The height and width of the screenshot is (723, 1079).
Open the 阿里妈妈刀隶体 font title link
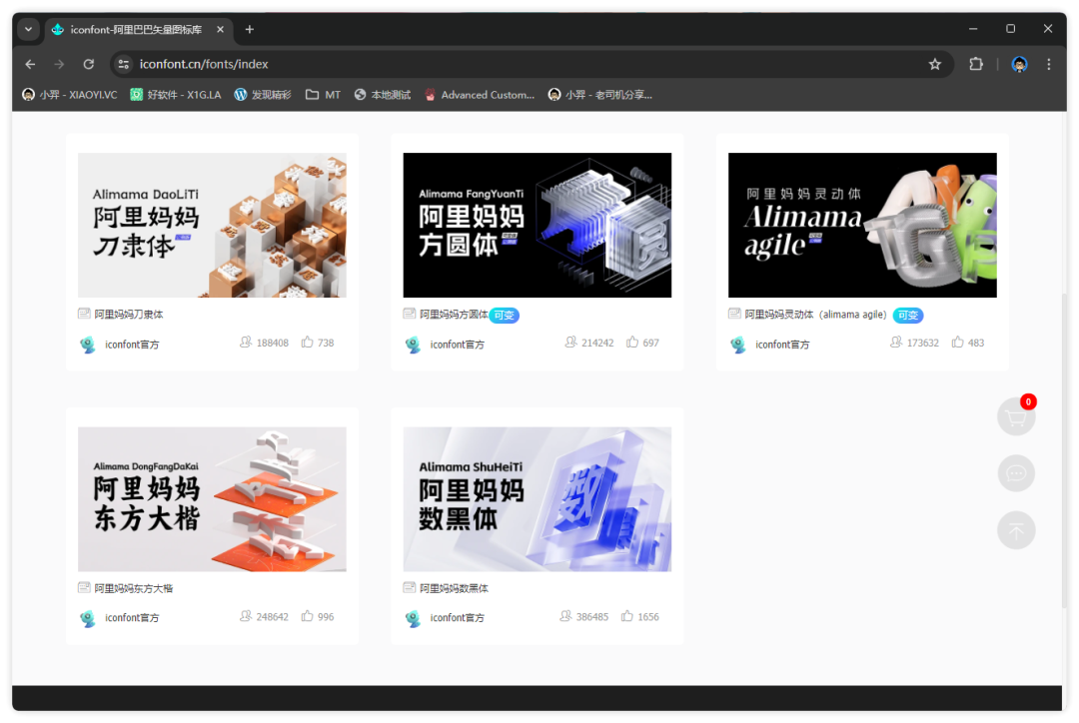[129, 315]
